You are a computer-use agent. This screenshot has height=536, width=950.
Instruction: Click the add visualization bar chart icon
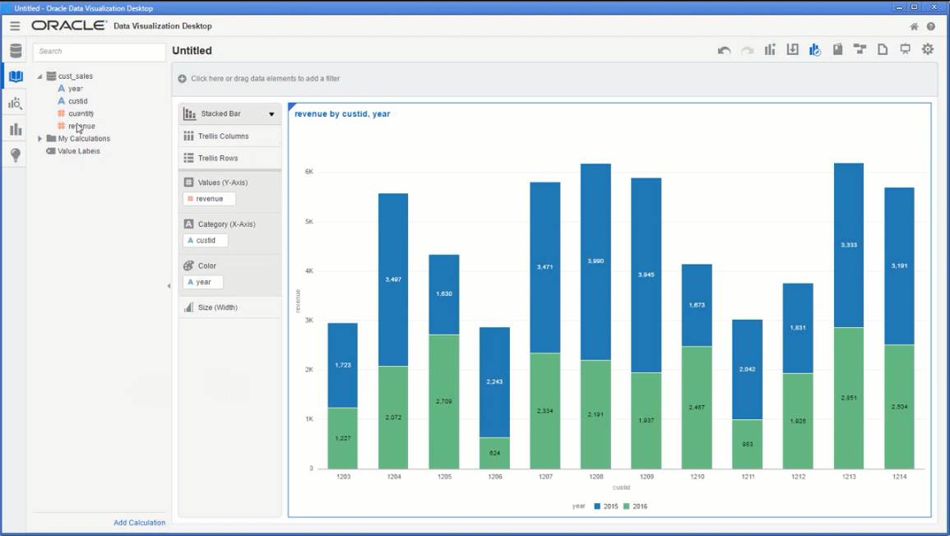pos(770,49)
